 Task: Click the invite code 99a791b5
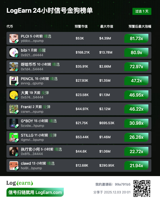coord(122,184)
